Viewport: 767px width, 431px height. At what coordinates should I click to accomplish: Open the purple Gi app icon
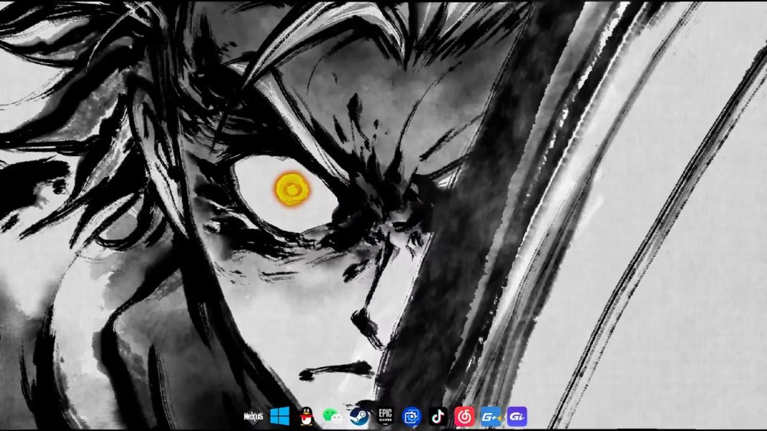(517, 416)
